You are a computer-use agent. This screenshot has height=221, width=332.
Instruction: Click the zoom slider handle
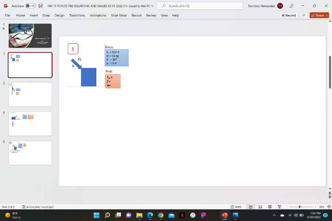(x=300, y=207)
